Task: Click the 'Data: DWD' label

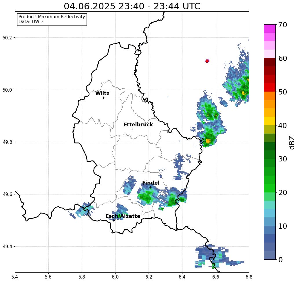Action: pos(31,22)
